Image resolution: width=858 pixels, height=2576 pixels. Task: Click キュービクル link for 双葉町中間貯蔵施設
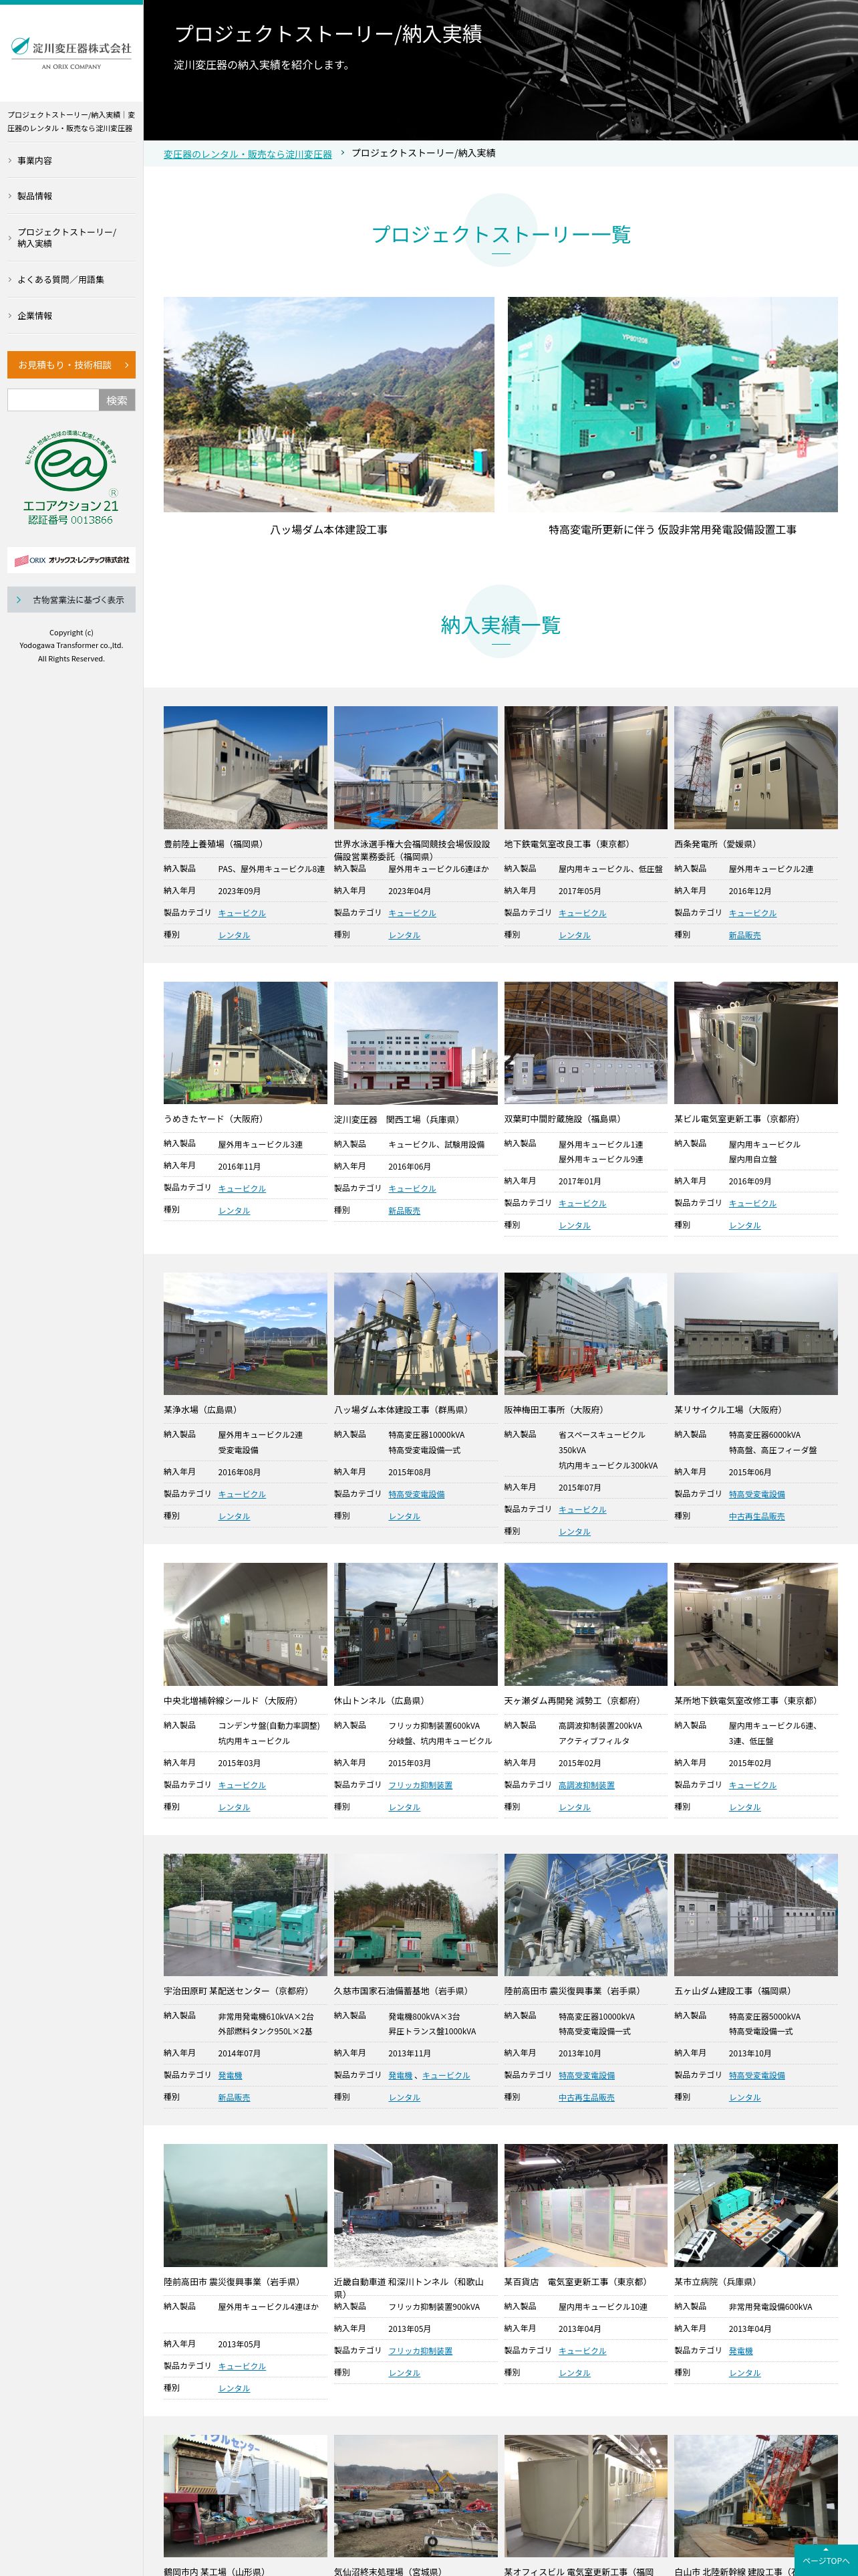pyautogui.click(x=582, y=1203)
